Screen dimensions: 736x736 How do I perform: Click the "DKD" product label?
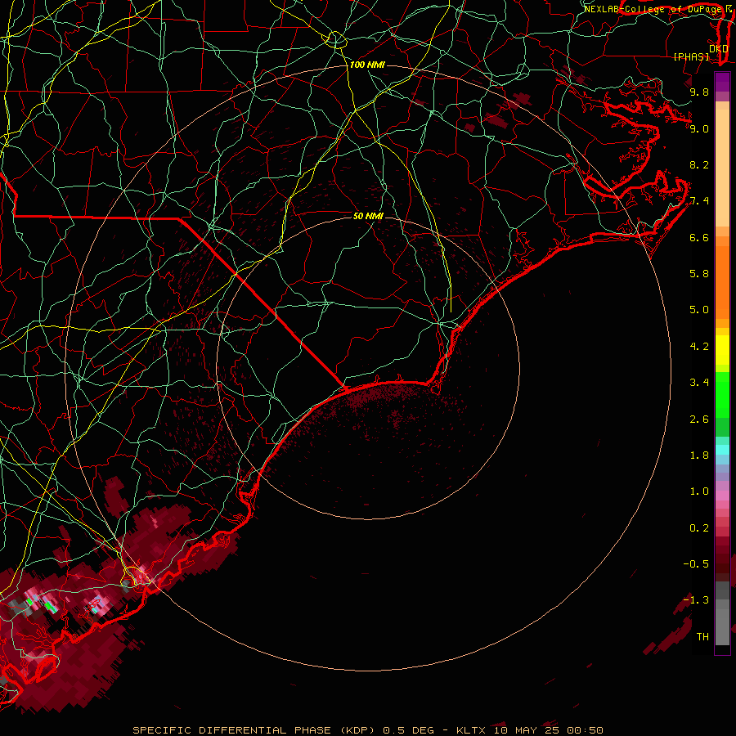coord(719,49)
